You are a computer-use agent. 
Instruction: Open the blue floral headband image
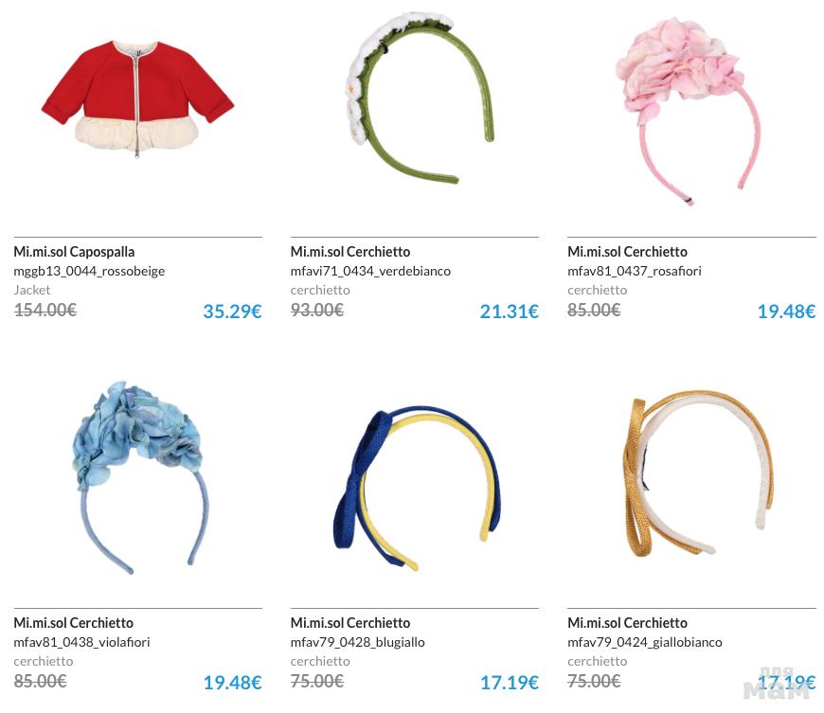[140, 477]
